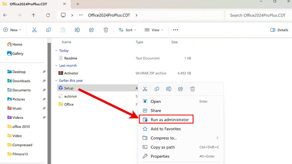
Task: Click the Share icon at context menu top
Action: [180, 89]
